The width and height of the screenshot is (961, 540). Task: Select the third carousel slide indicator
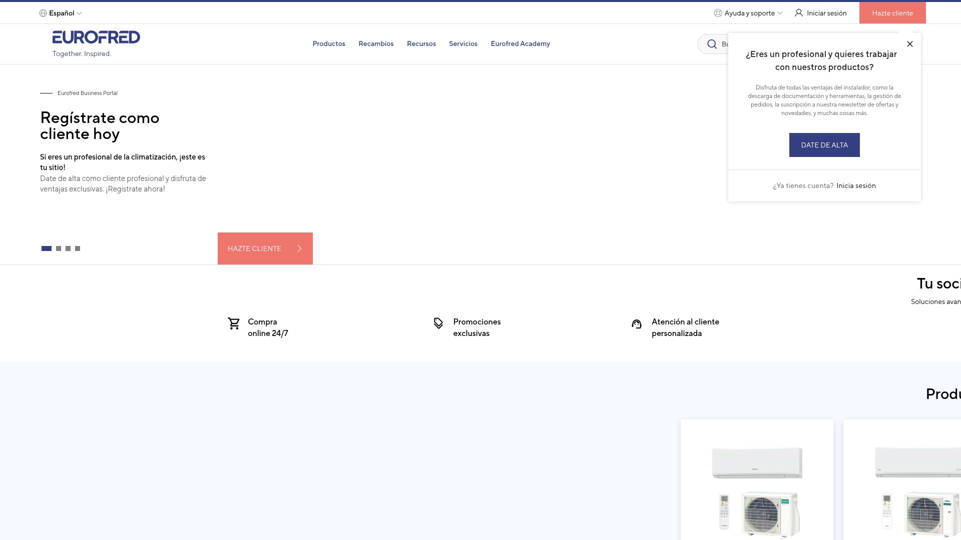pos(68,248)
